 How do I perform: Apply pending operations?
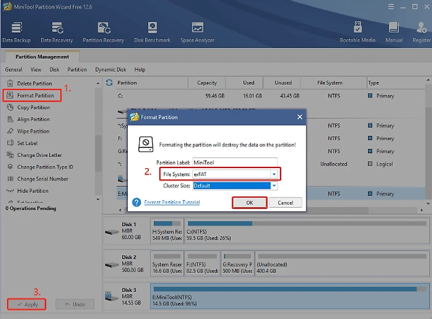[x=27, y=304]
